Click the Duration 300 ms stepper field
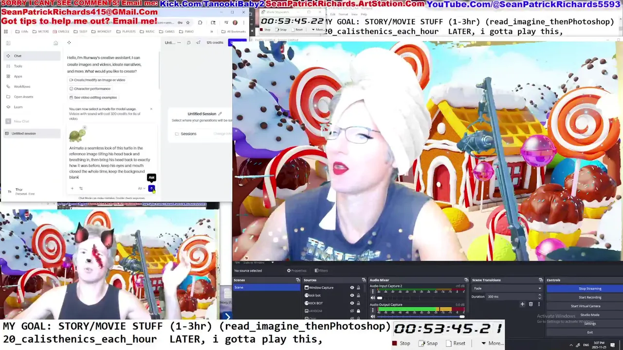Screen dimensions: 623x350 514,297
